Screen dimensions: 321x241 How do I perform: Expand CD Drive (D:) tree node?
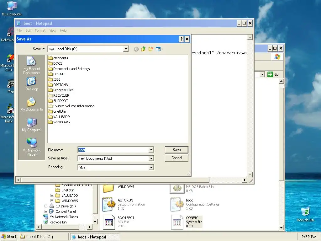46,206
